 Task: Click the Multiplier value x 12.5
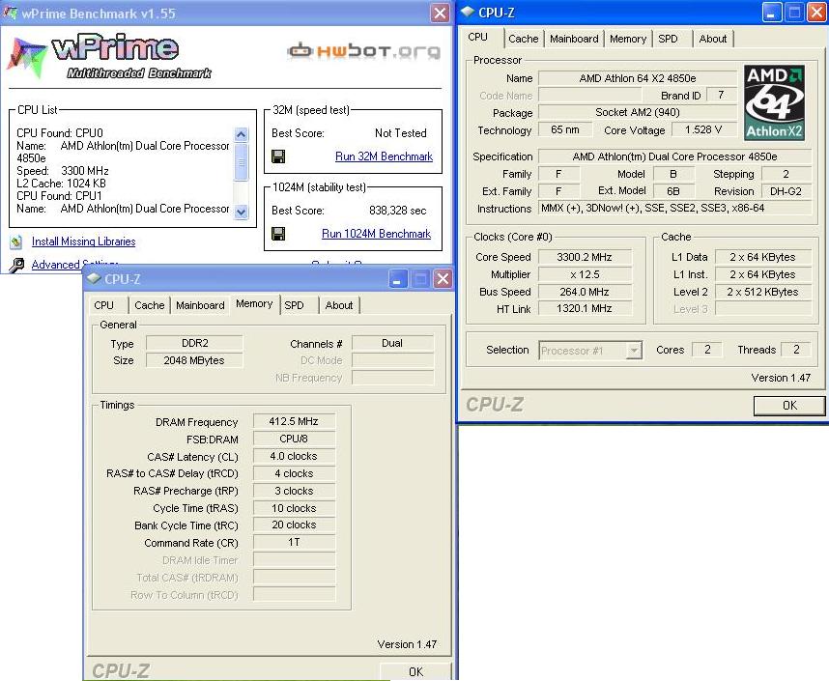585,274
